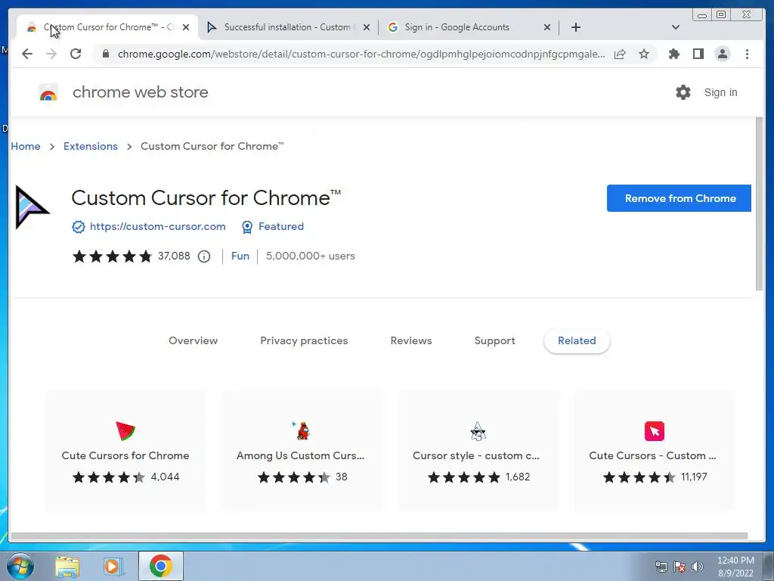Open Windows Media Player from taskbar
This screenshot has width=774, height=581.
(113, 566)
